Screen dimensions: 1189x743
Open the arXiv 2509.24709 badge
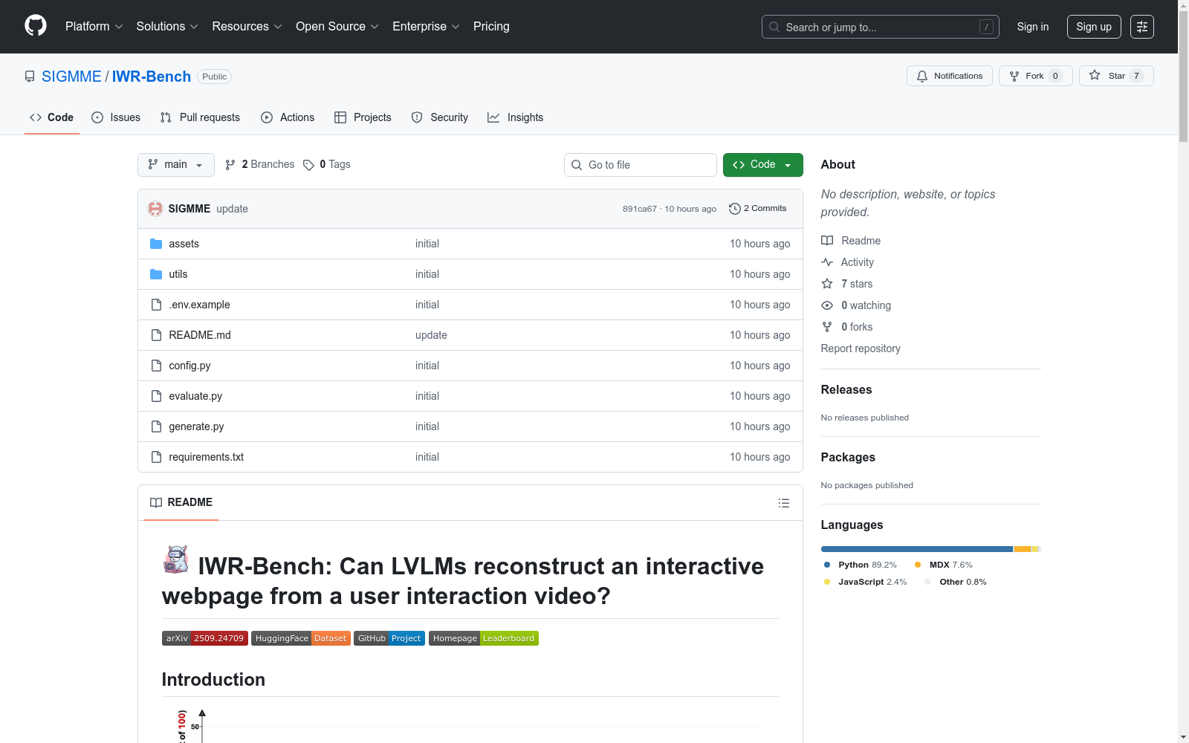pyautogui.click(x=204, y=638)
